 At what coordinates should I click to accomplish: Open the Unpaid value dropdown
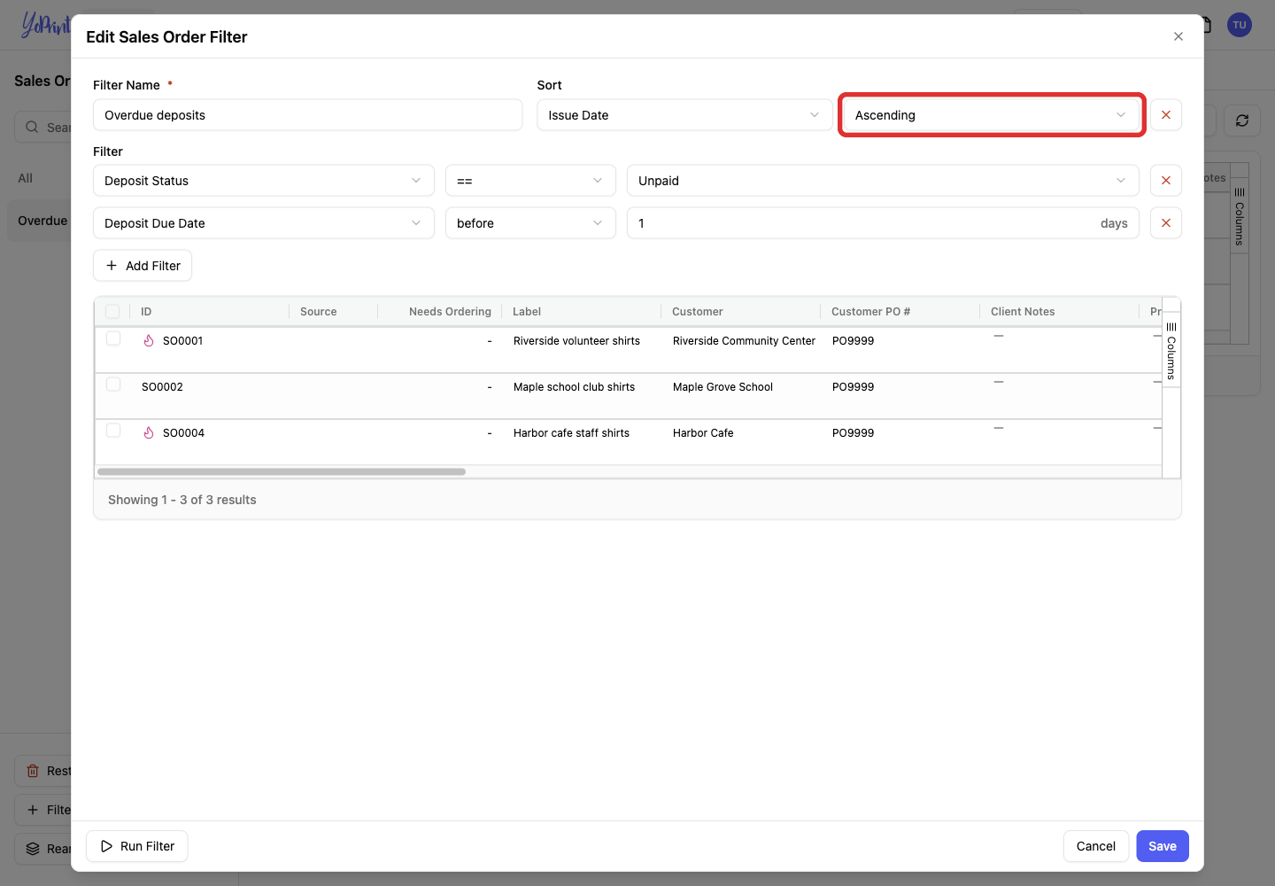[x=883, y=181]
